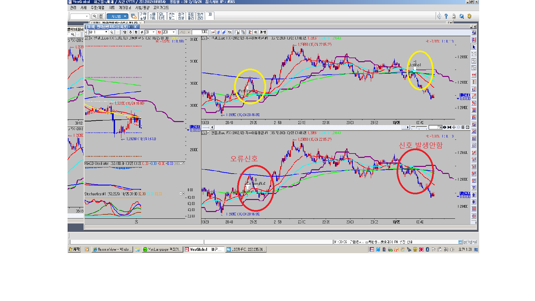Click the magnifier search icon in main toolbar
Image resolution: width=535 pixels, height=301 pixels.
(x=95, y=16)
